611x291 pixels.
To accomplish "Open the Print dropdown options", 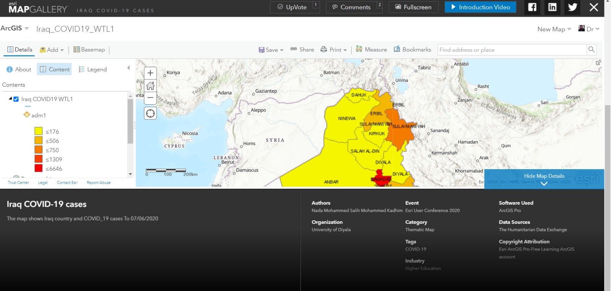I will click(x=334, y=50).
